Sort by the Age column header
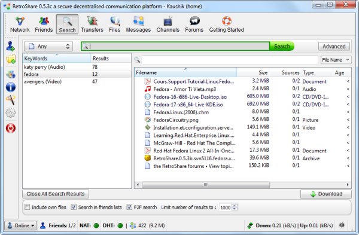 pos(342,72)
